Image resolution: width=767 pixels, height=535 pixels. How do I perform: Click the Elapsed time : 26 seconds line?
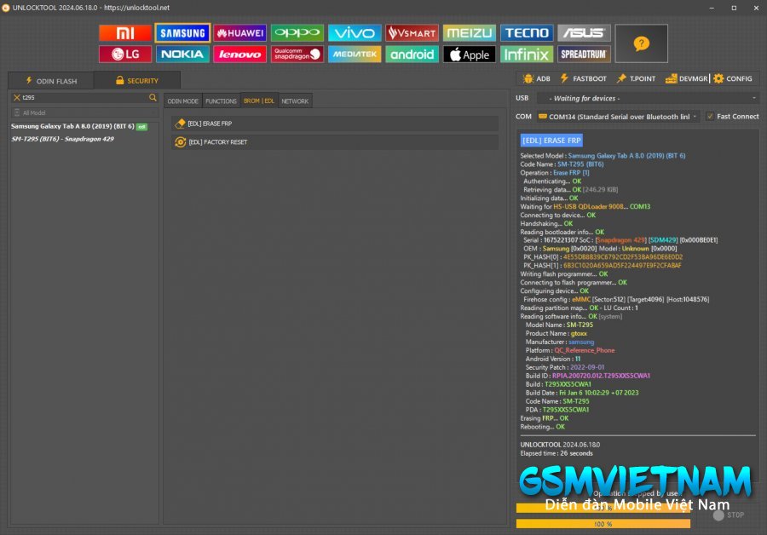pos(557,453)
